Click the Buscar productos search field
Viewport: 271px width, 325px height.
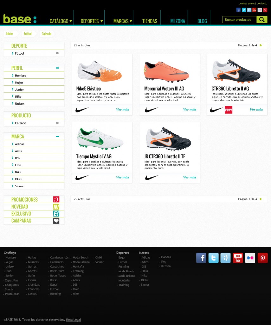click(240, 20)
